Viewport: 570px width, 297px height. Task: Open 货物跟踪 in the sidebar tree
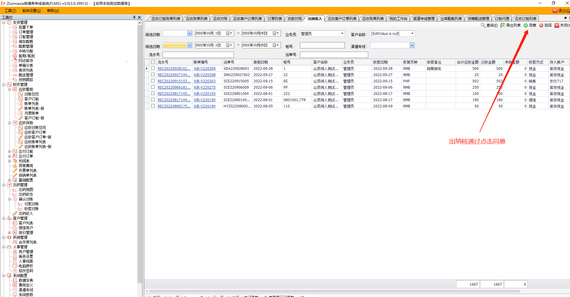coord(26,80)
